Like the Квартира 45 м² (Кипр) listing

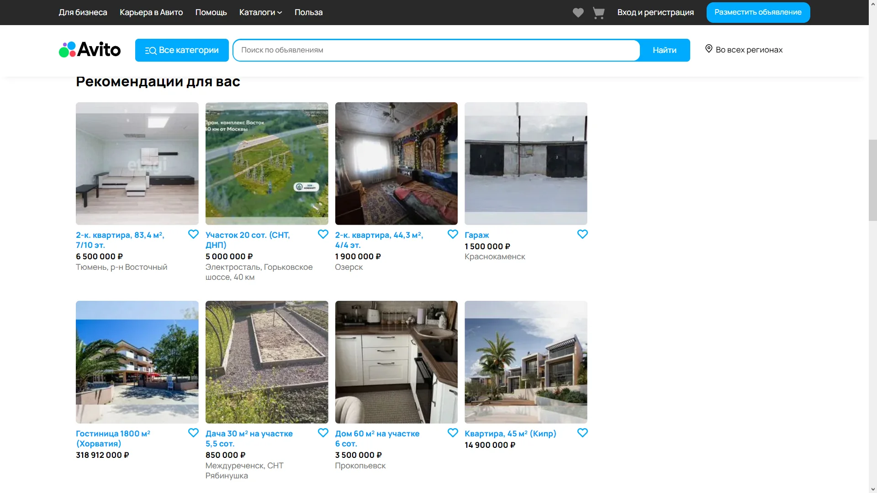coord(582,433)
